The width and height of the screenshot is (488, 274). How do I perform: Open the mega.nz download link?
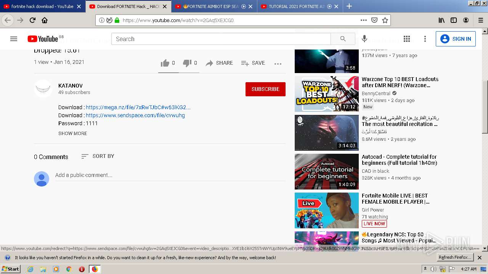click(138, 107)
